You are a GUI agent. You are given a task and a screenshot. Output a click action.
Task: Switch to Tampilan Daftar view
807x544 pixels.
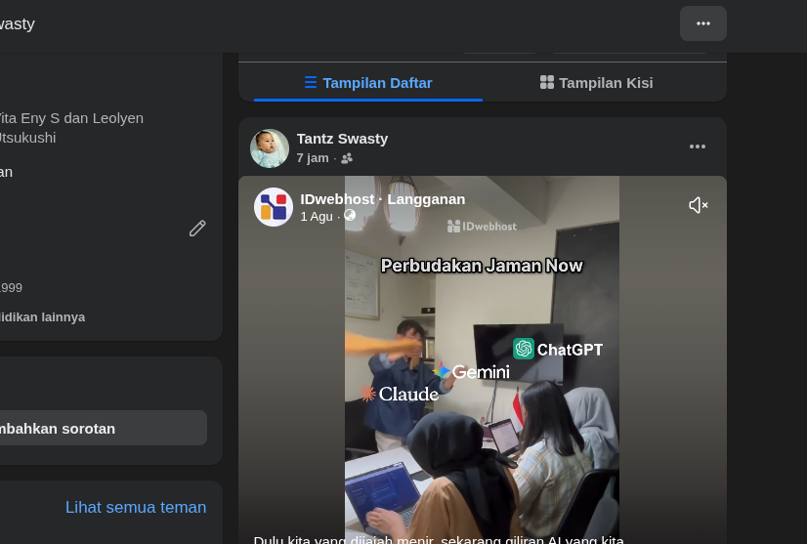pos(368,83)
